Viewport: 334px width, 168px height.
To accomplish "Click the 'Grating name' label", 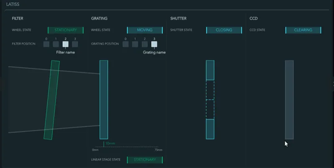I will point(154,52).
